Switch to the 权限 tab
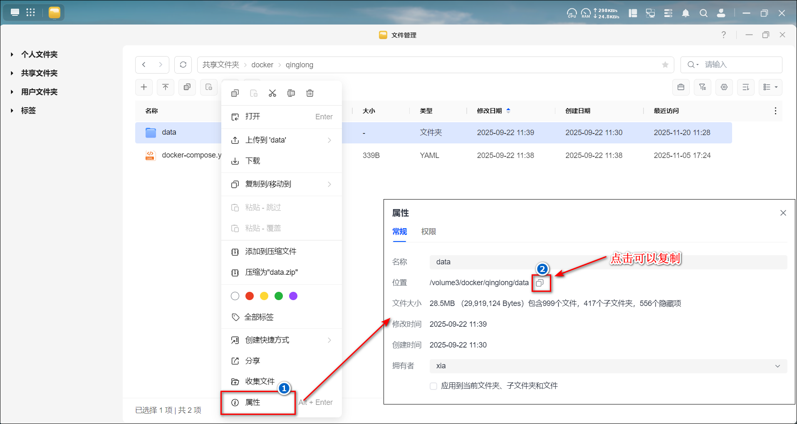Viewport: 797px width, 424px height. coord(428,232)
